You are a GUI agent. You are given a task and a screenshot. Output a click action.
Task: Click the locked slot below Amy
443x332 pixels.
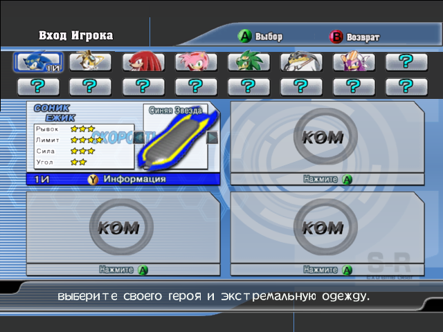[196, 86]
